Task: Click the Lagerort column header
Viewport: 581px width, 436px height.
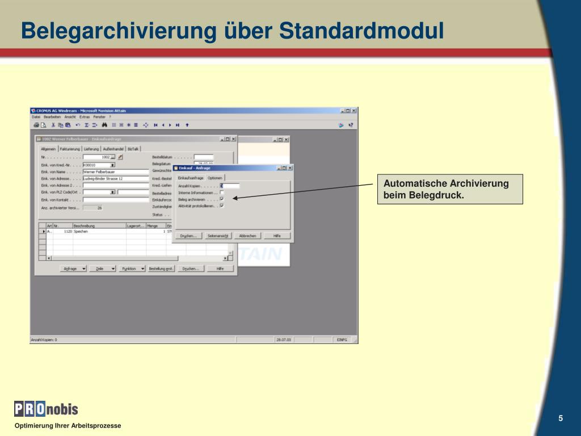Action: [x=136, y=226]
